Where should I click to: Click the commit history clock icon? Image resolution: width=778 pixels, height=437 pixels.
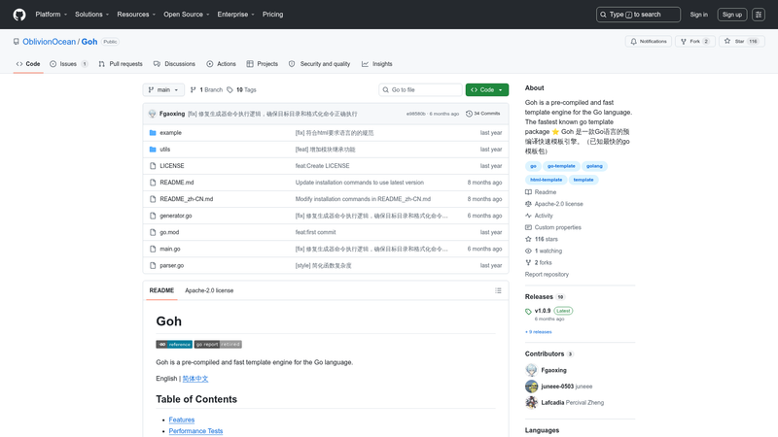point(469,114)
